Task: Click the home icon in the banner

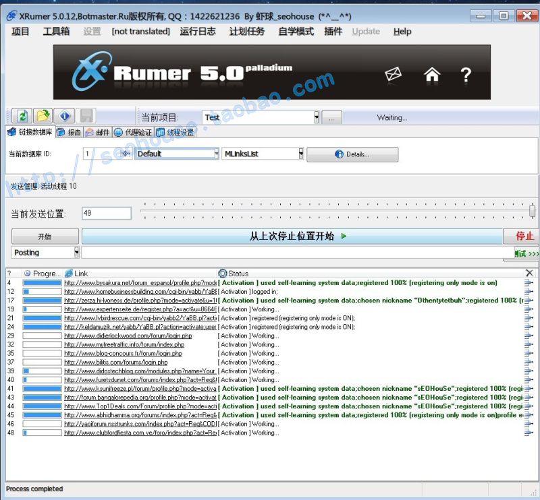Action: coord(432,74)
